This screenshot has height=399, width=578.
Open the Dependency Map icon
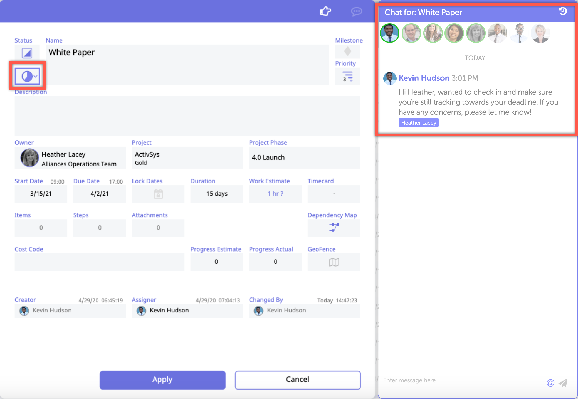tap(334, 228)
